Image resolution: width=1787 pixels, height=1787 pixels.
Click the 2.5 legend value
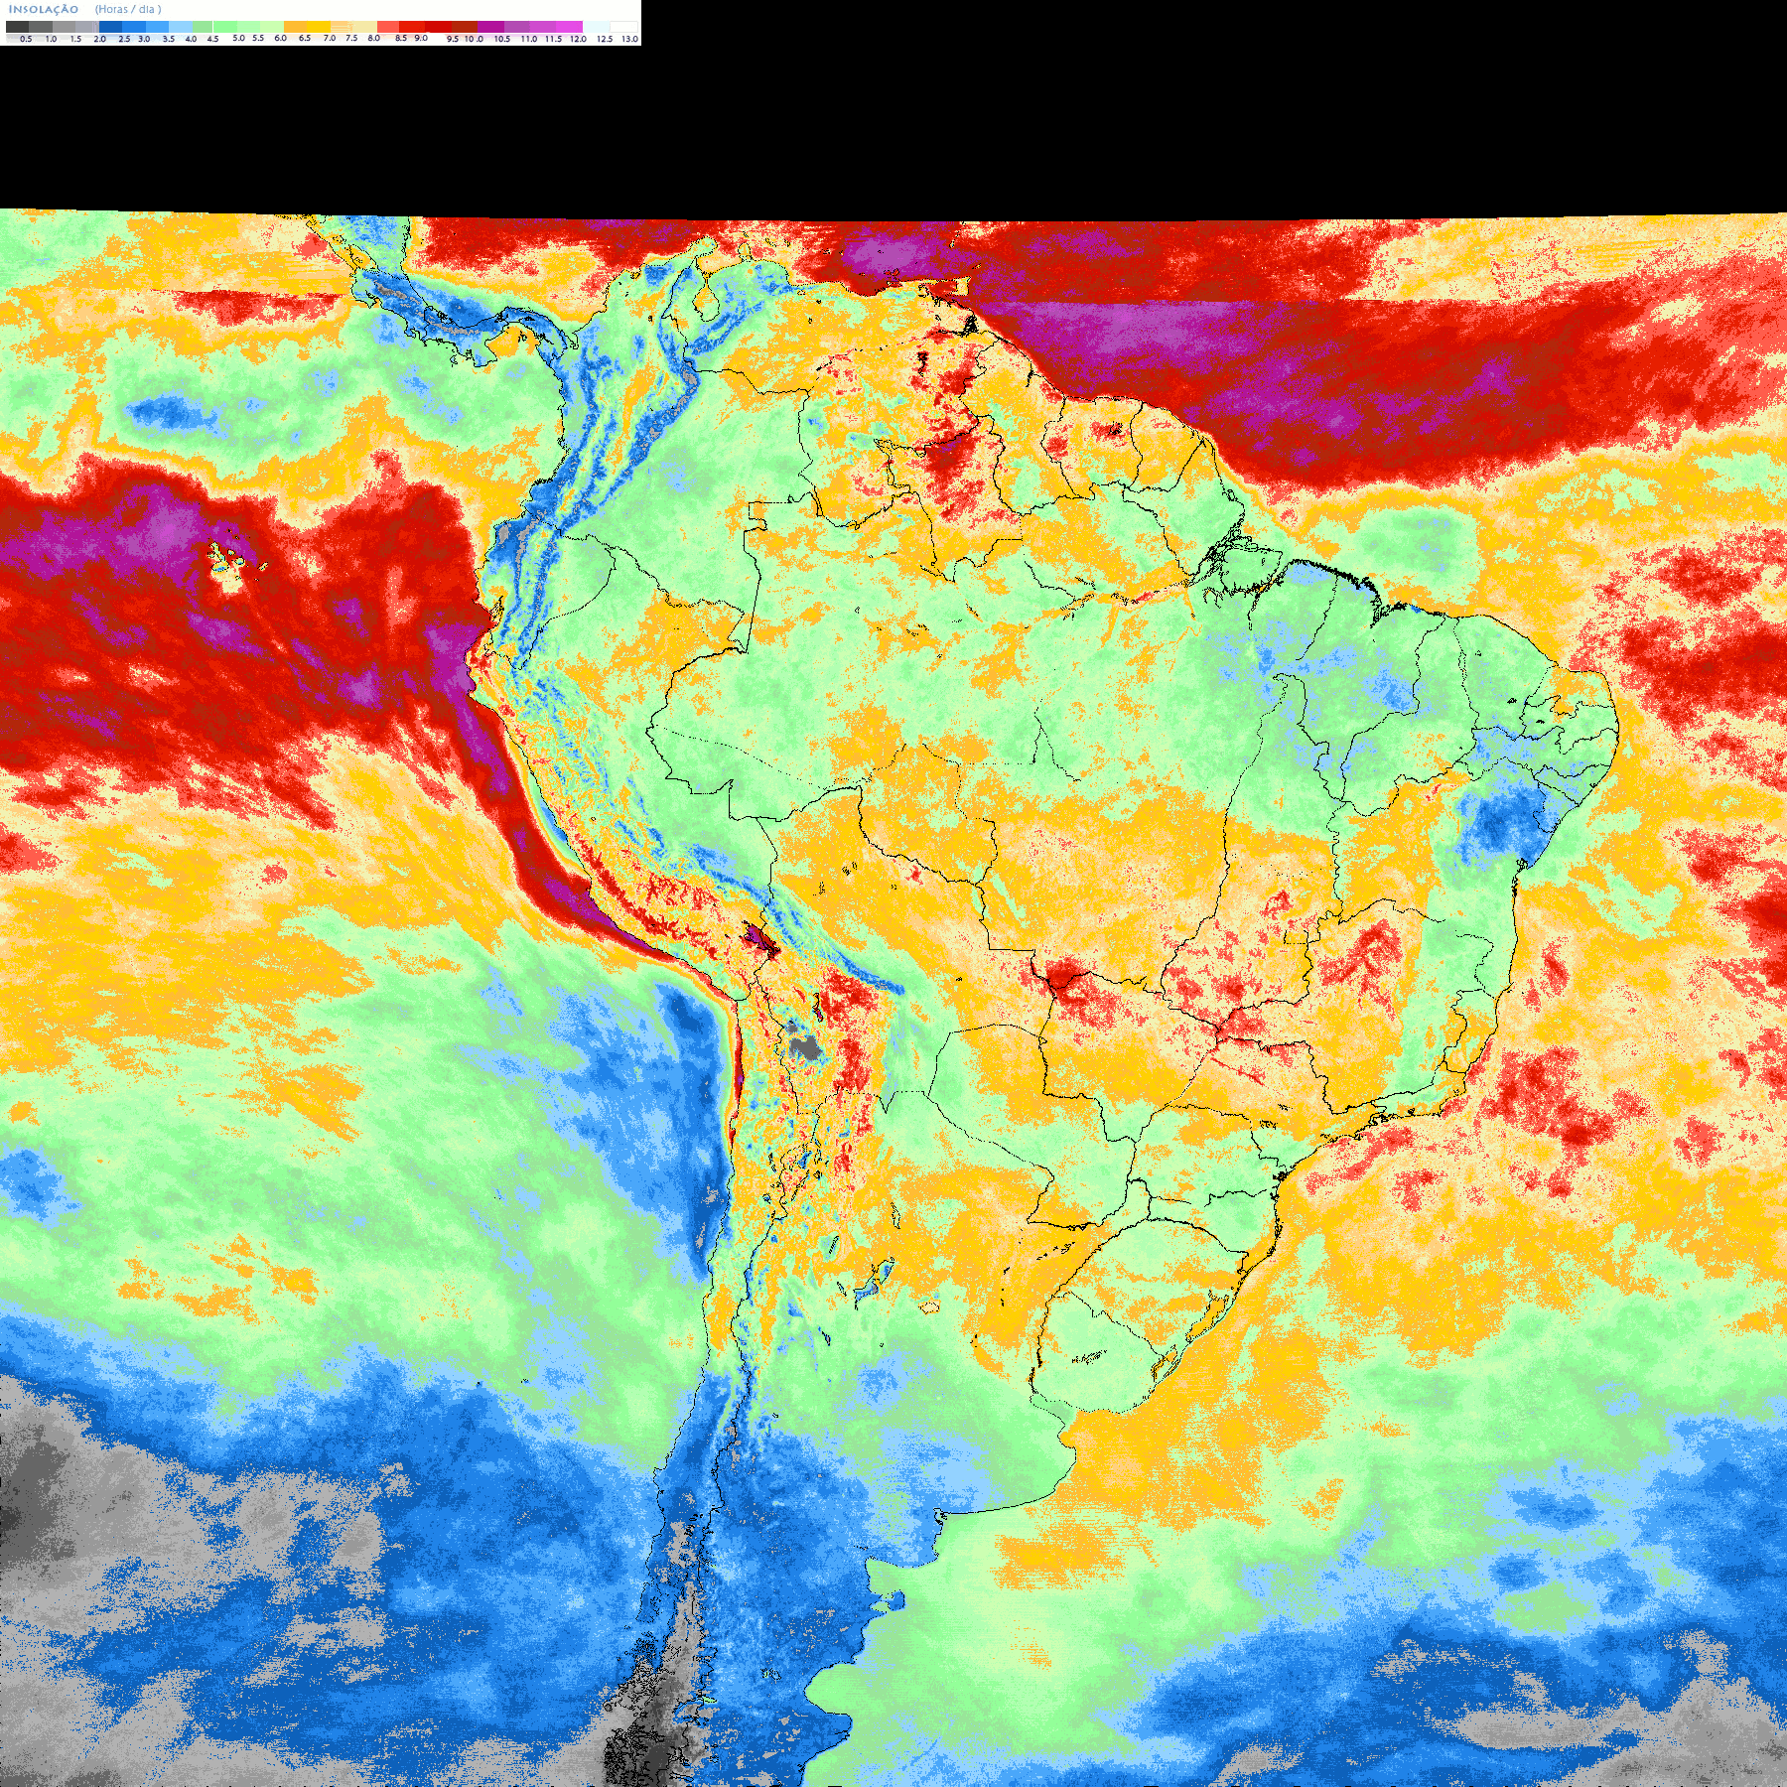pyautogui.click(x=124, y=39)
